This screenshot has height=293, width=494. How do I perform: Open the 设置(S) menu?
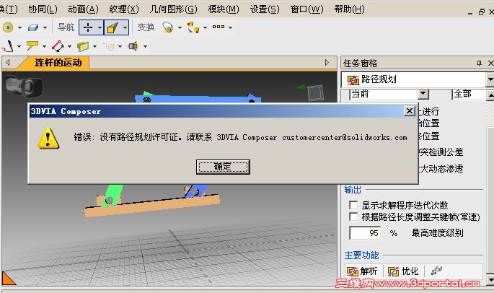point(265,9)
